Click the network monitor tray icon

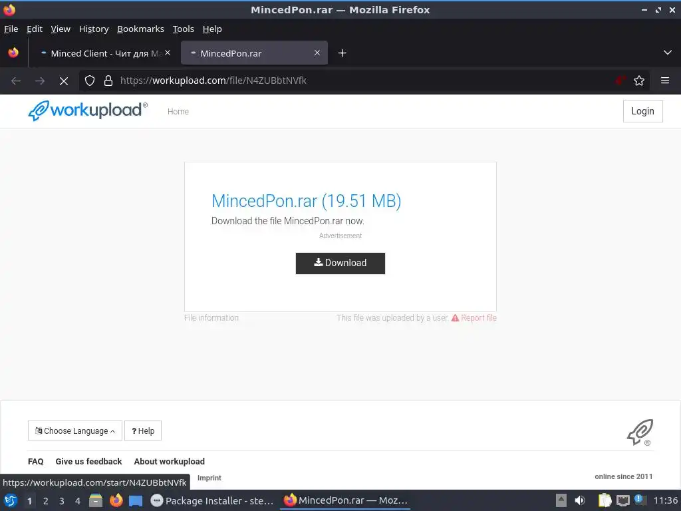click(x=622, y=500)
